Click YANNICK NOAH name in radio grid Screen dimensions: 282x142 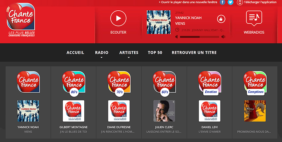(28, 127)
